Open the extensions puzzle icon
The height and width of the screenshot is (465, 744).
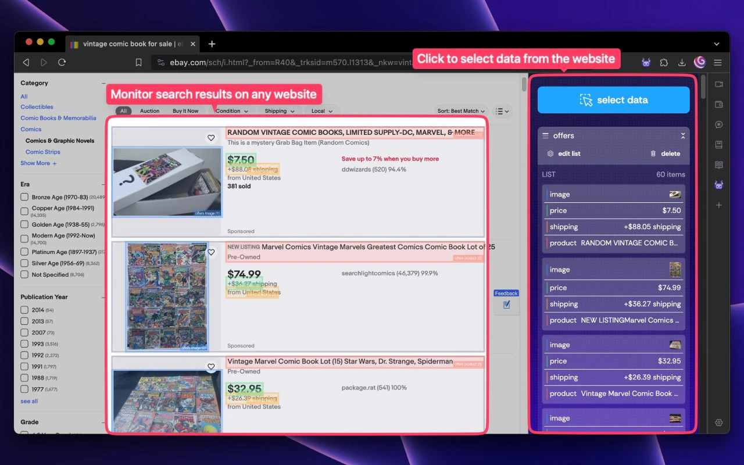coord(664,62)
